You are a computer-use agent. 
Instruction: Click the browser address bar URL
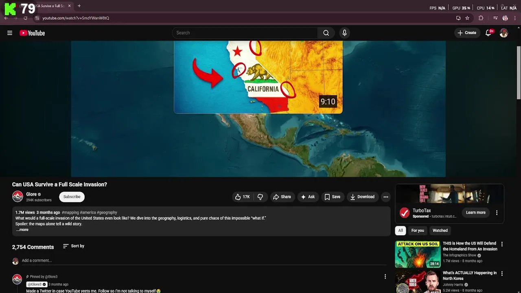[x=76, y=18]
